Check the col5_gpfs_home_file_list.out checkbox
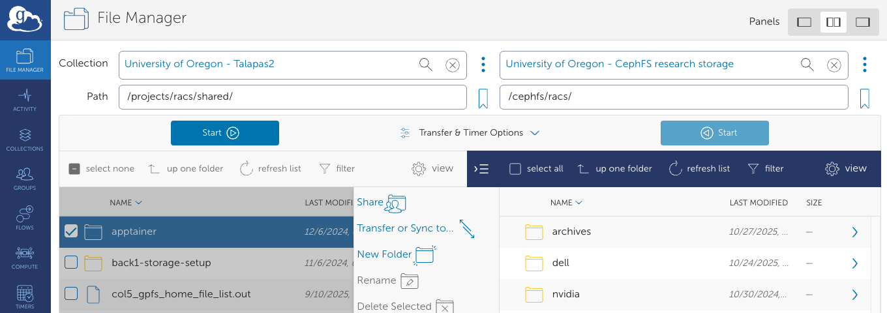The image size is (887, 313). [x=71, y=294]
